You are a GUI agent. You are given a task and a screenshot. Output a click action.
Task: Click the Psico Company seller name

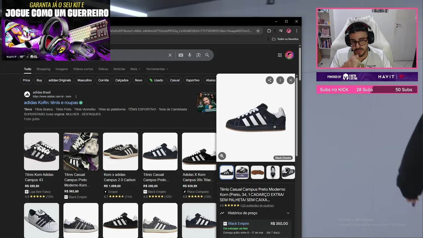[198, 192]
